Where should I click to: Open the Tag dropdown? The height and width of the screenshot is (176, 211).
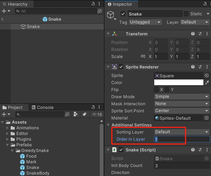tap(145, 22)
